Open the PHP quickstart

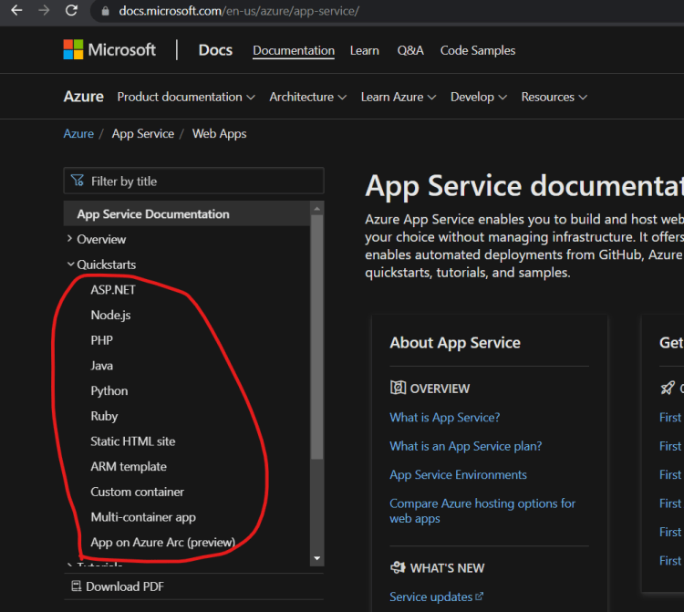click(x=101, y=340)
